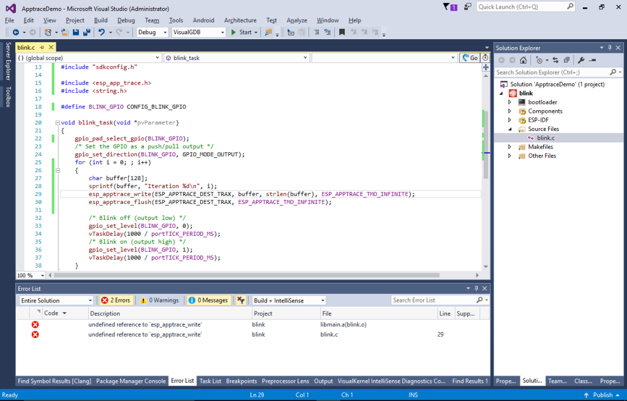Screen dimensions: 627x401
Task: Toggle auto-hide pin on Solution Explorer
Action: 610,48
